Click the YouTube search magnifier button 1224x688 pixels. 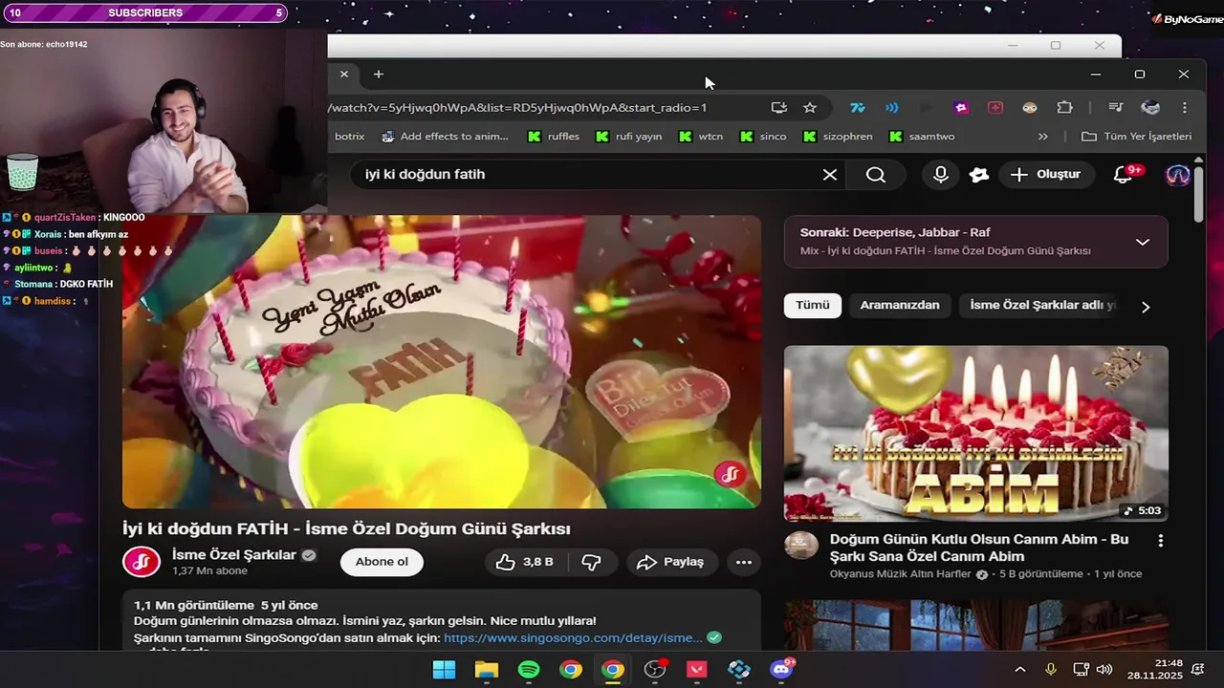876,174
